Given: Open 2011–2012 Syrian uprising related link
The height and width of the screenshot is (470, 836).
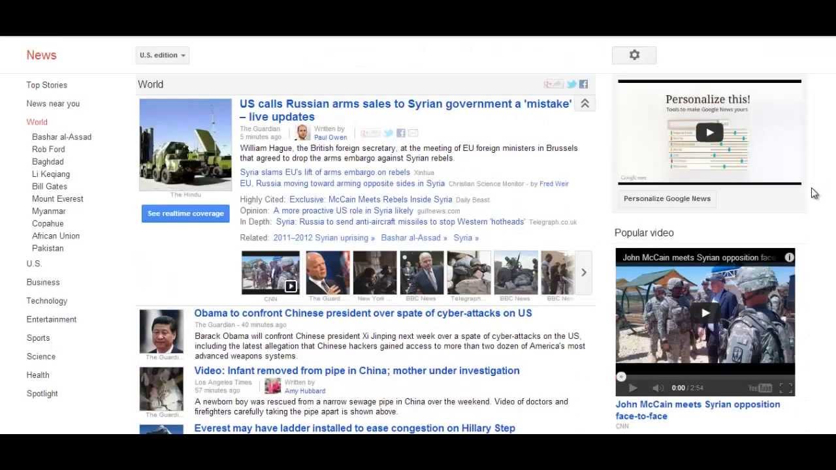Looking at the screenshot, I should tap(324, 238).
